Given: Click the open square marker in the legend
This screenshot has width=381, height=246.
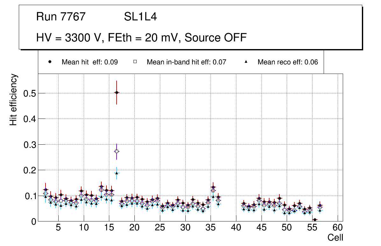Looking at the screenshot, I should click(135, 62).
